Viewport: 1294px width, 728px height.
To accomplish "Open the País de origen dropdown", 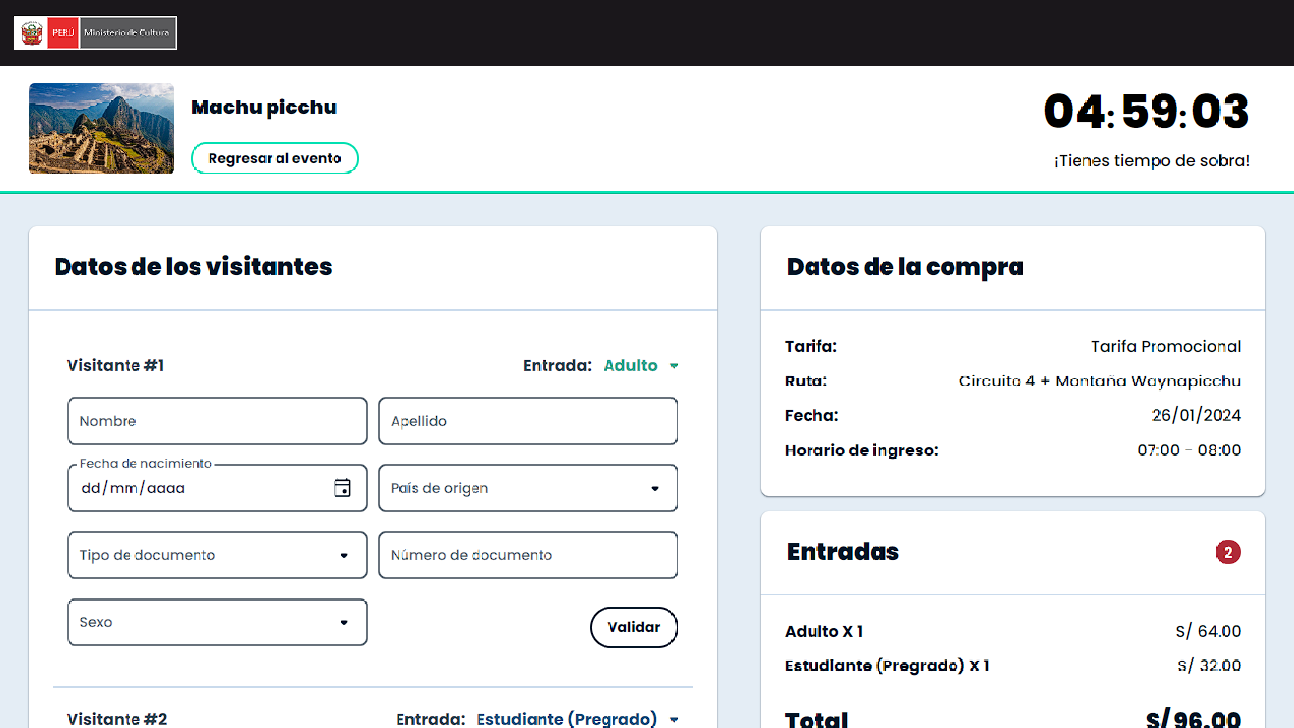I will pos(528,488).
